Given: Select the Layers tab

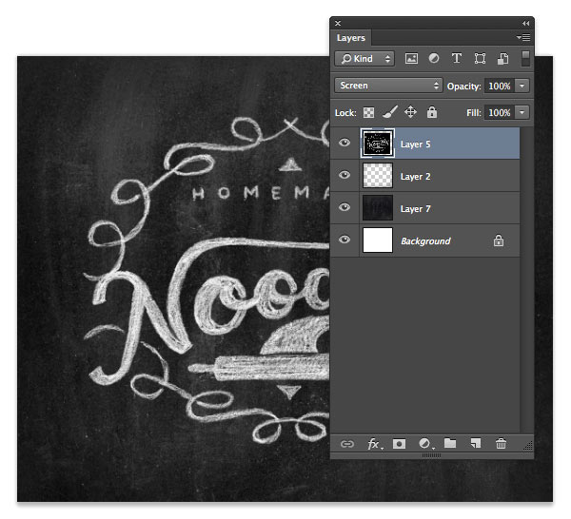Looking at the screenshot, I should click(x=351, y=38).
